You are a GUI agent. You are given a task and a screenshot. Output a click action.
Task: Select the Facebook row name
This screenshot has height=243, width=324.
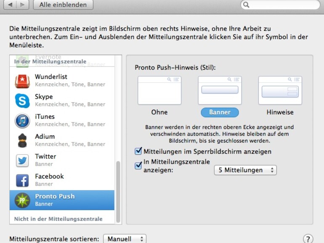coord(49,176)
